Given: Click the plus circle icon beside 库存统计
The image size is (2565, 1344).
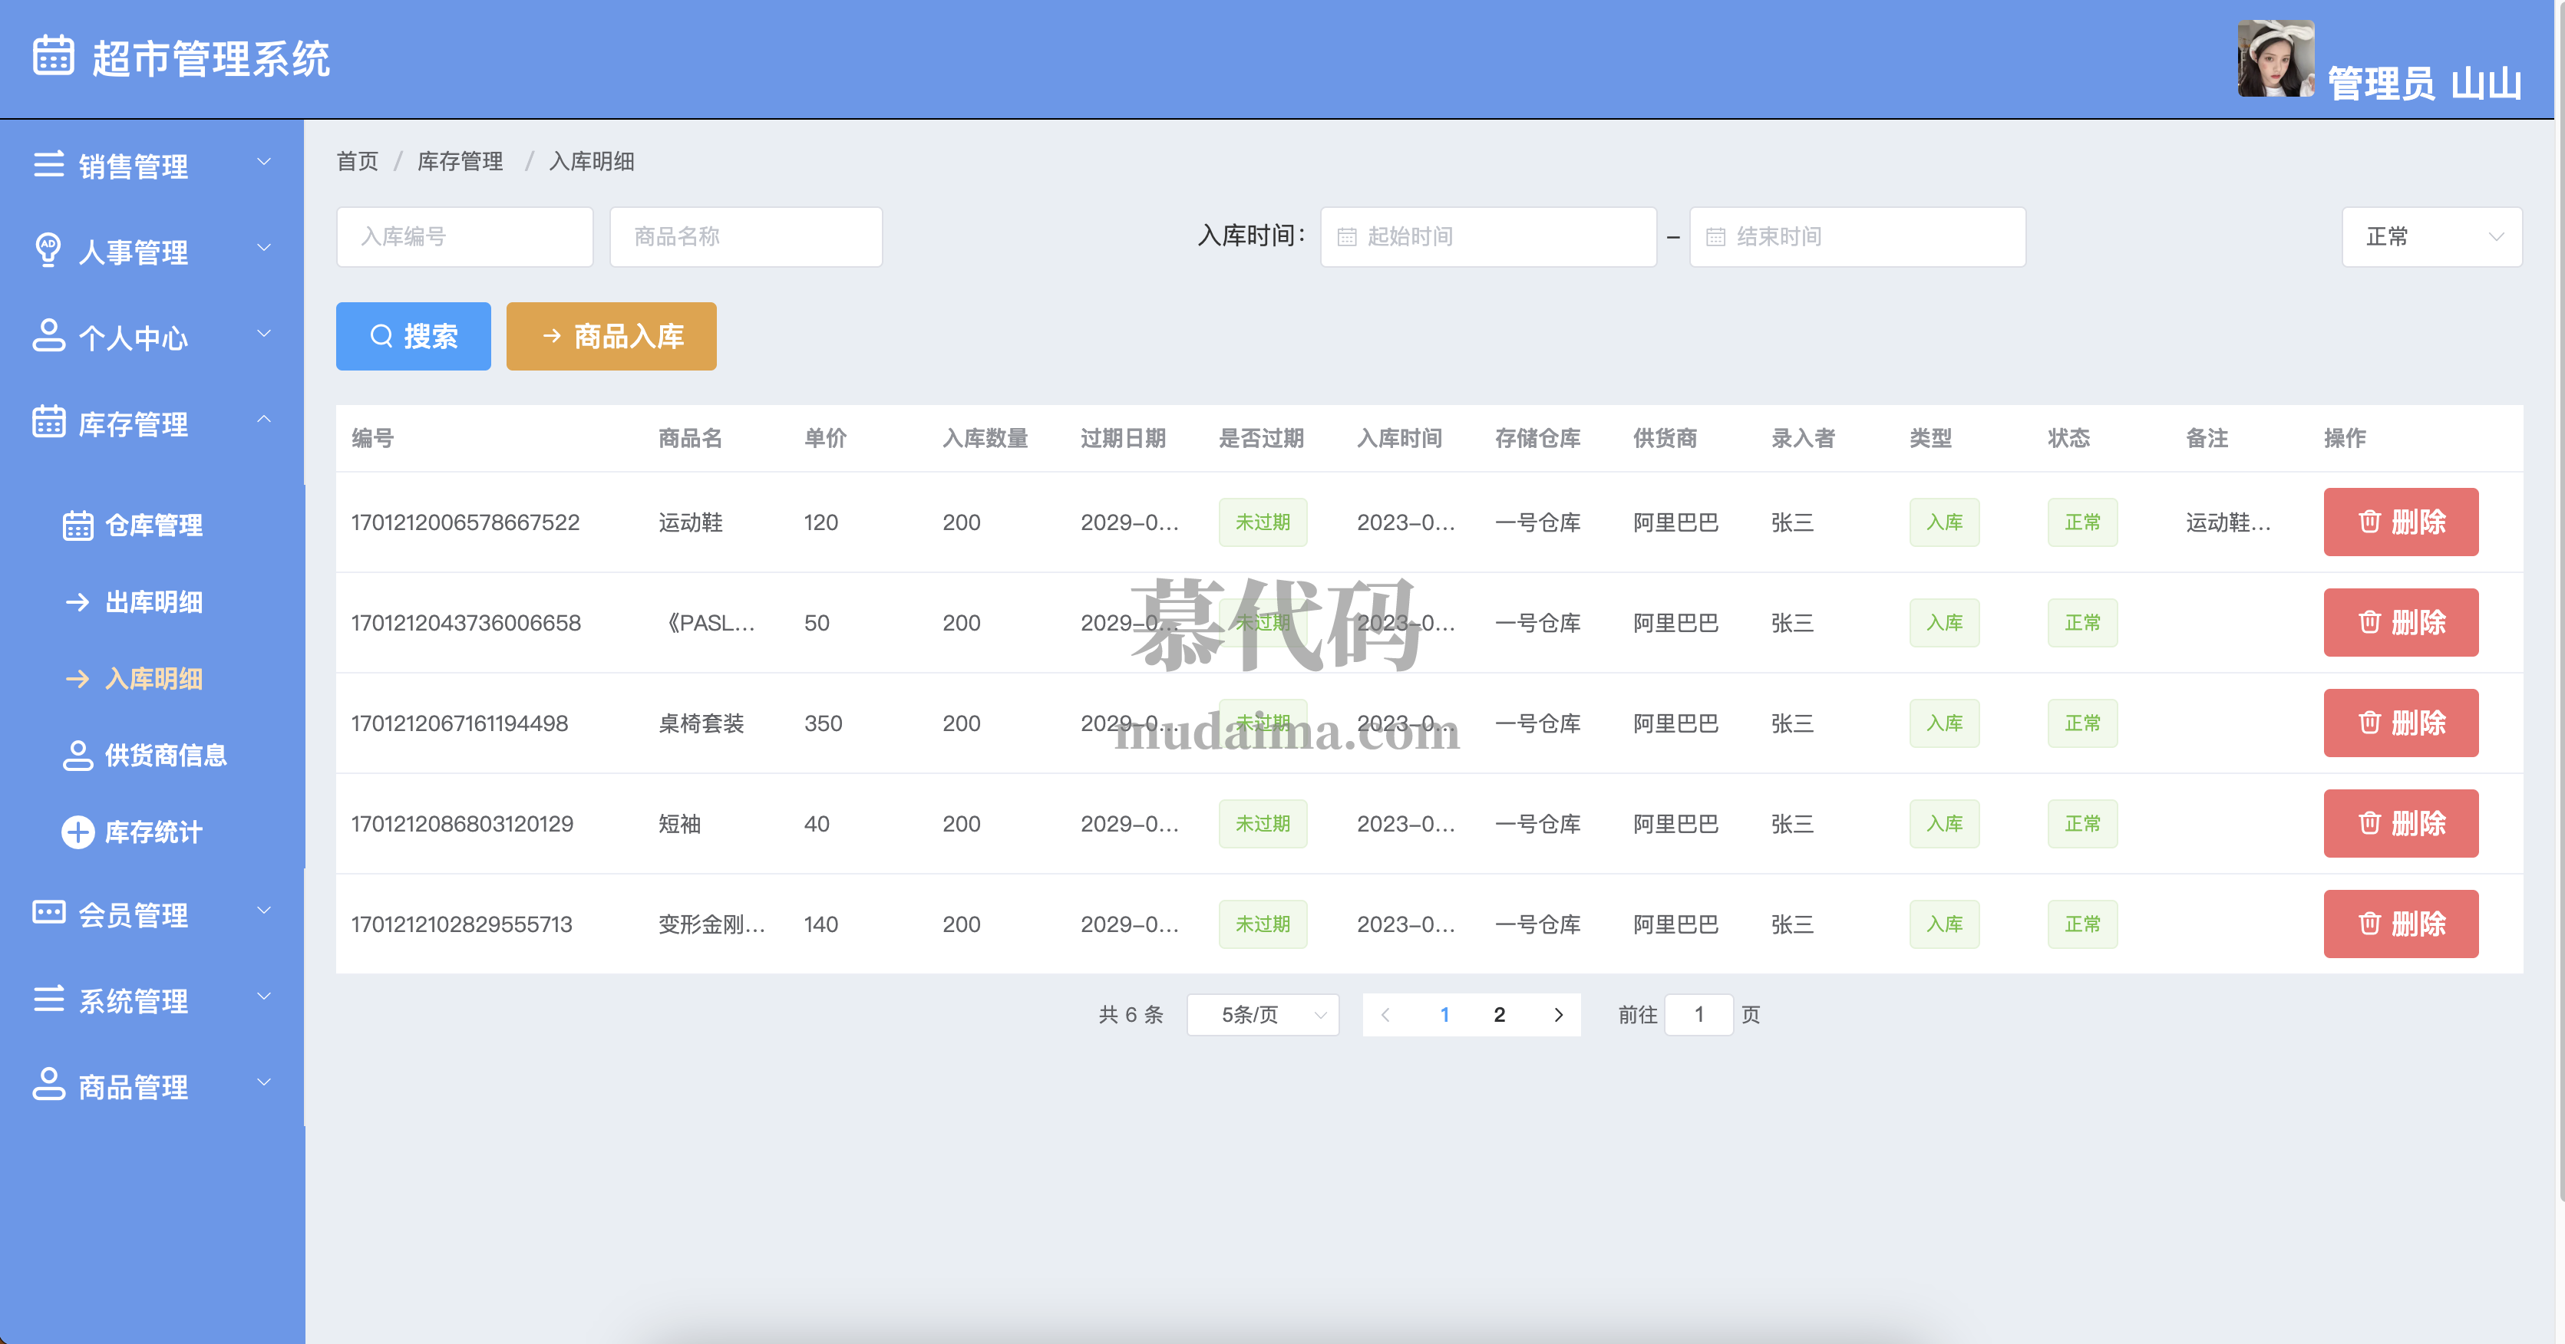Looking at the screenshot, I should coord(78,832).
